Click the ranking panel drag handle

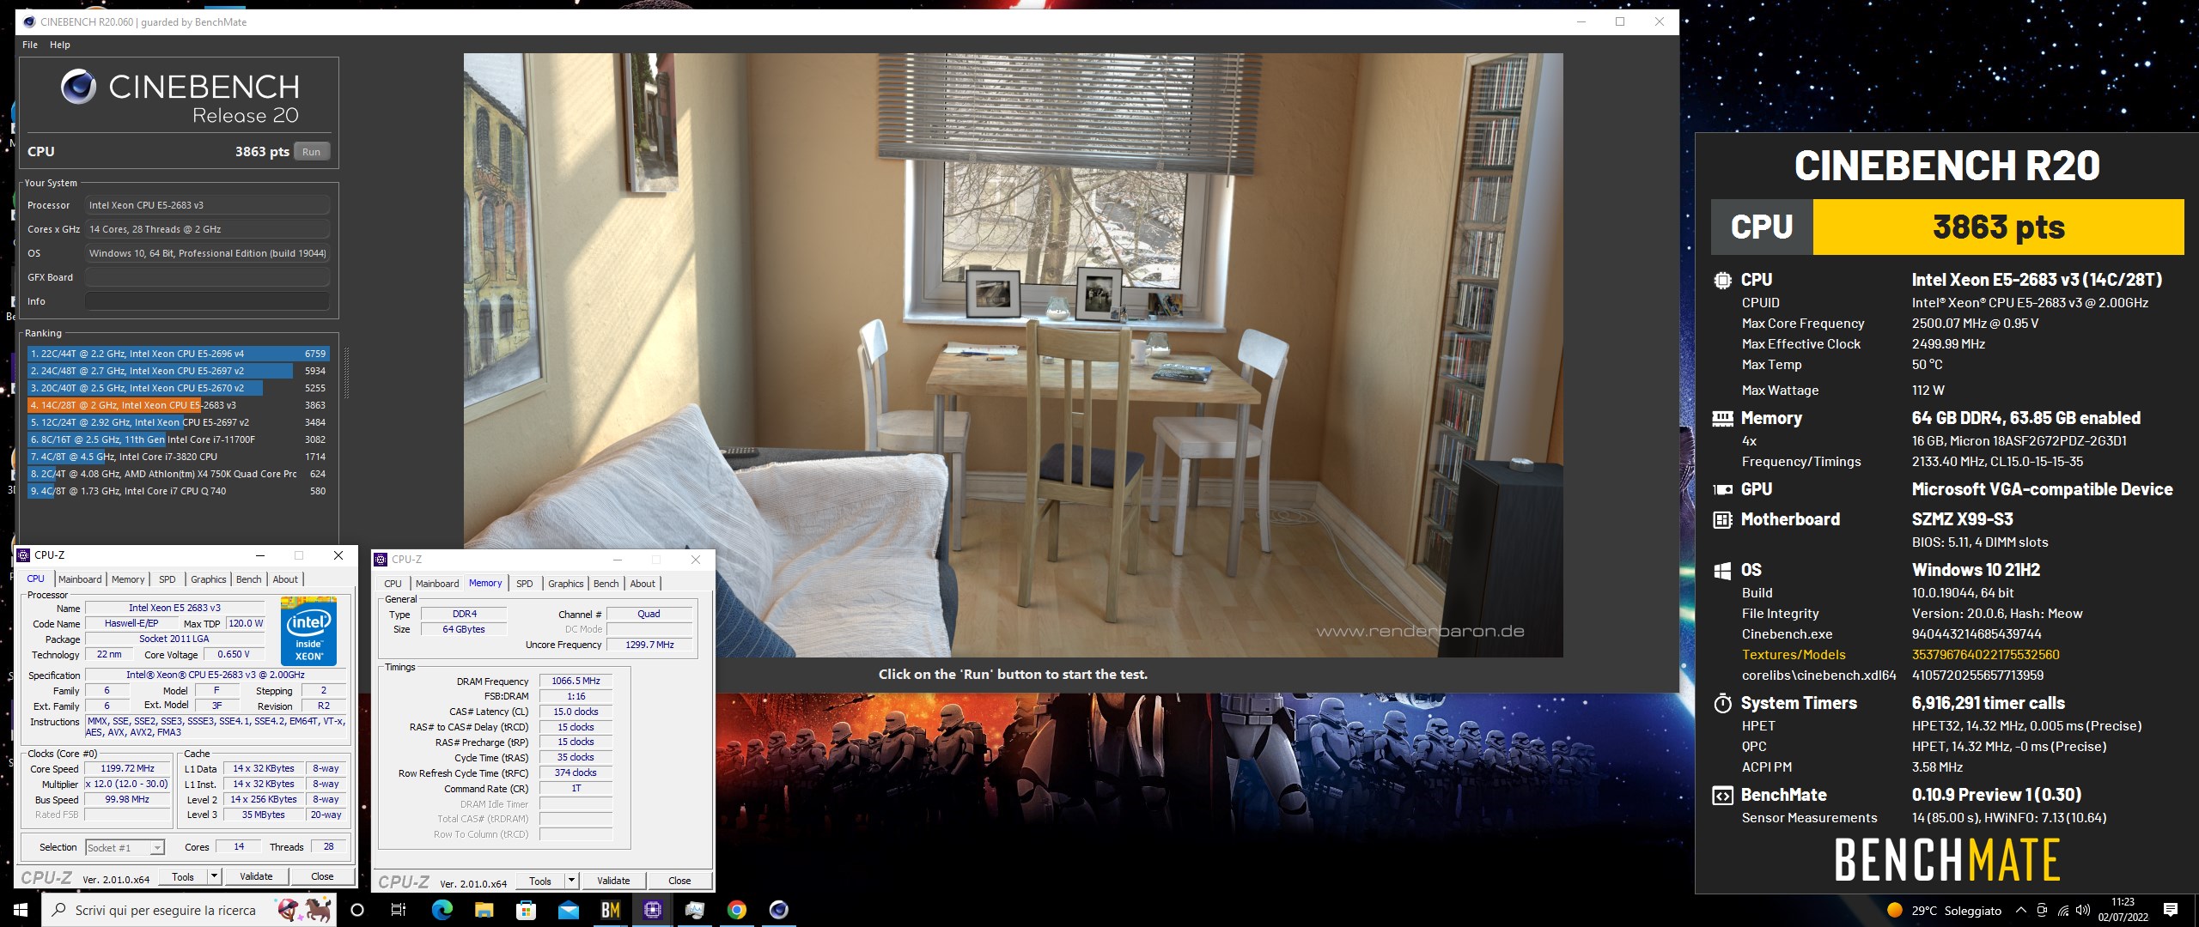(346, 373)
